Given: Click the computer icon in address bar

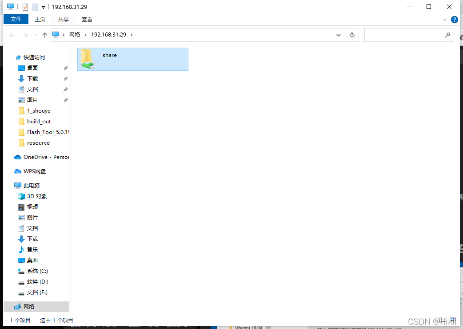Looking at the screenshot, I should click(56, 35).
